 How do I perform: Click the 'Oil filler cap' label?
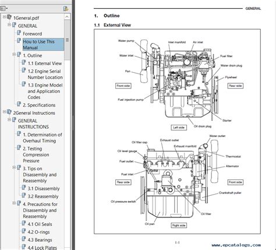point(139,142)
